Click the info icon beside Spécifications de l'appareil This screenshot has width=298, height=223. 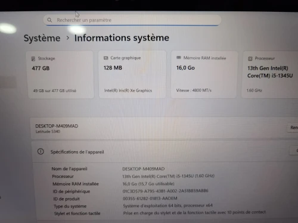(41, 152)
